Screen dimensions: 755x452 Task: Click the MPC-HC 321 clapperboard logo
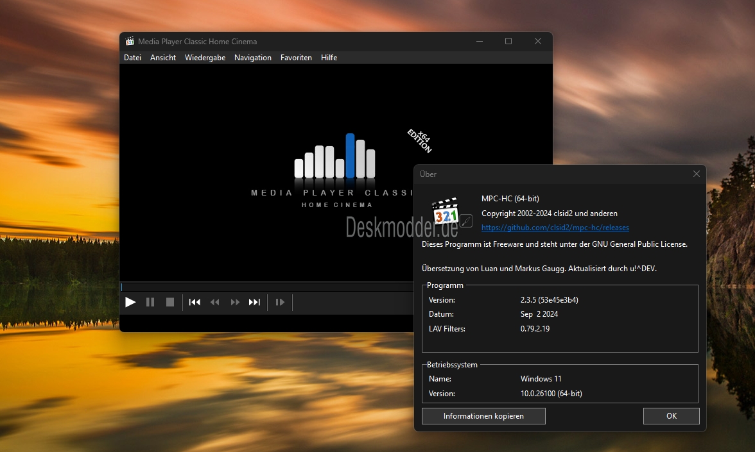(x=446, y=212)
